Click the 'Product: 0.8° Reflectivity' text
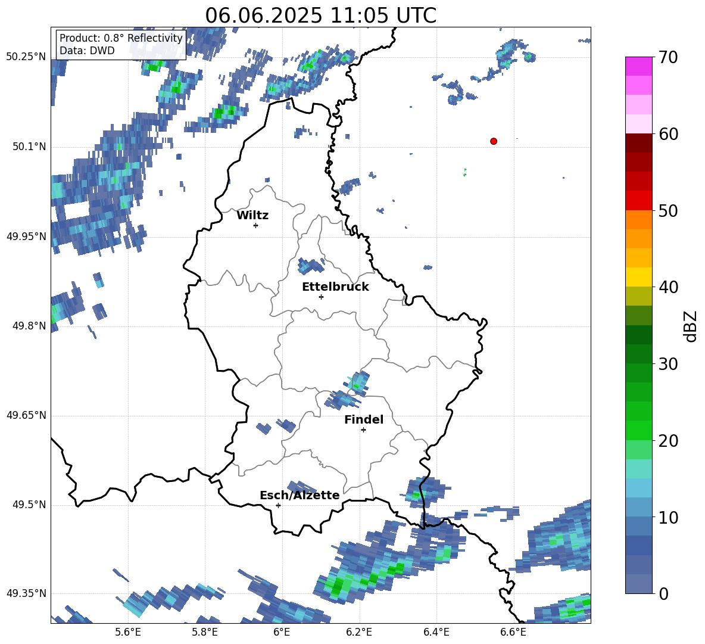The width and height of the screenshot is (705, 644). pyautogui.click(x=121, y=38)
